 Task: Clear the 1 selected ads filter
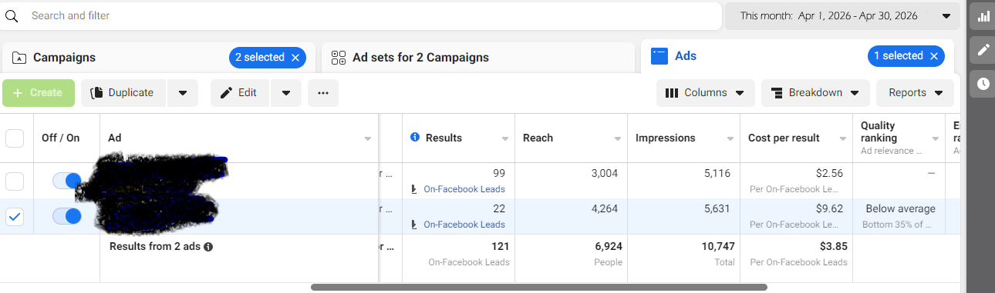tap(934, 56)
